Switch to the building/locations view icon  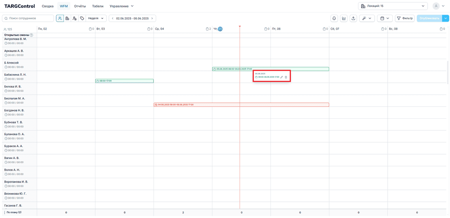click(x=67, y=19)
